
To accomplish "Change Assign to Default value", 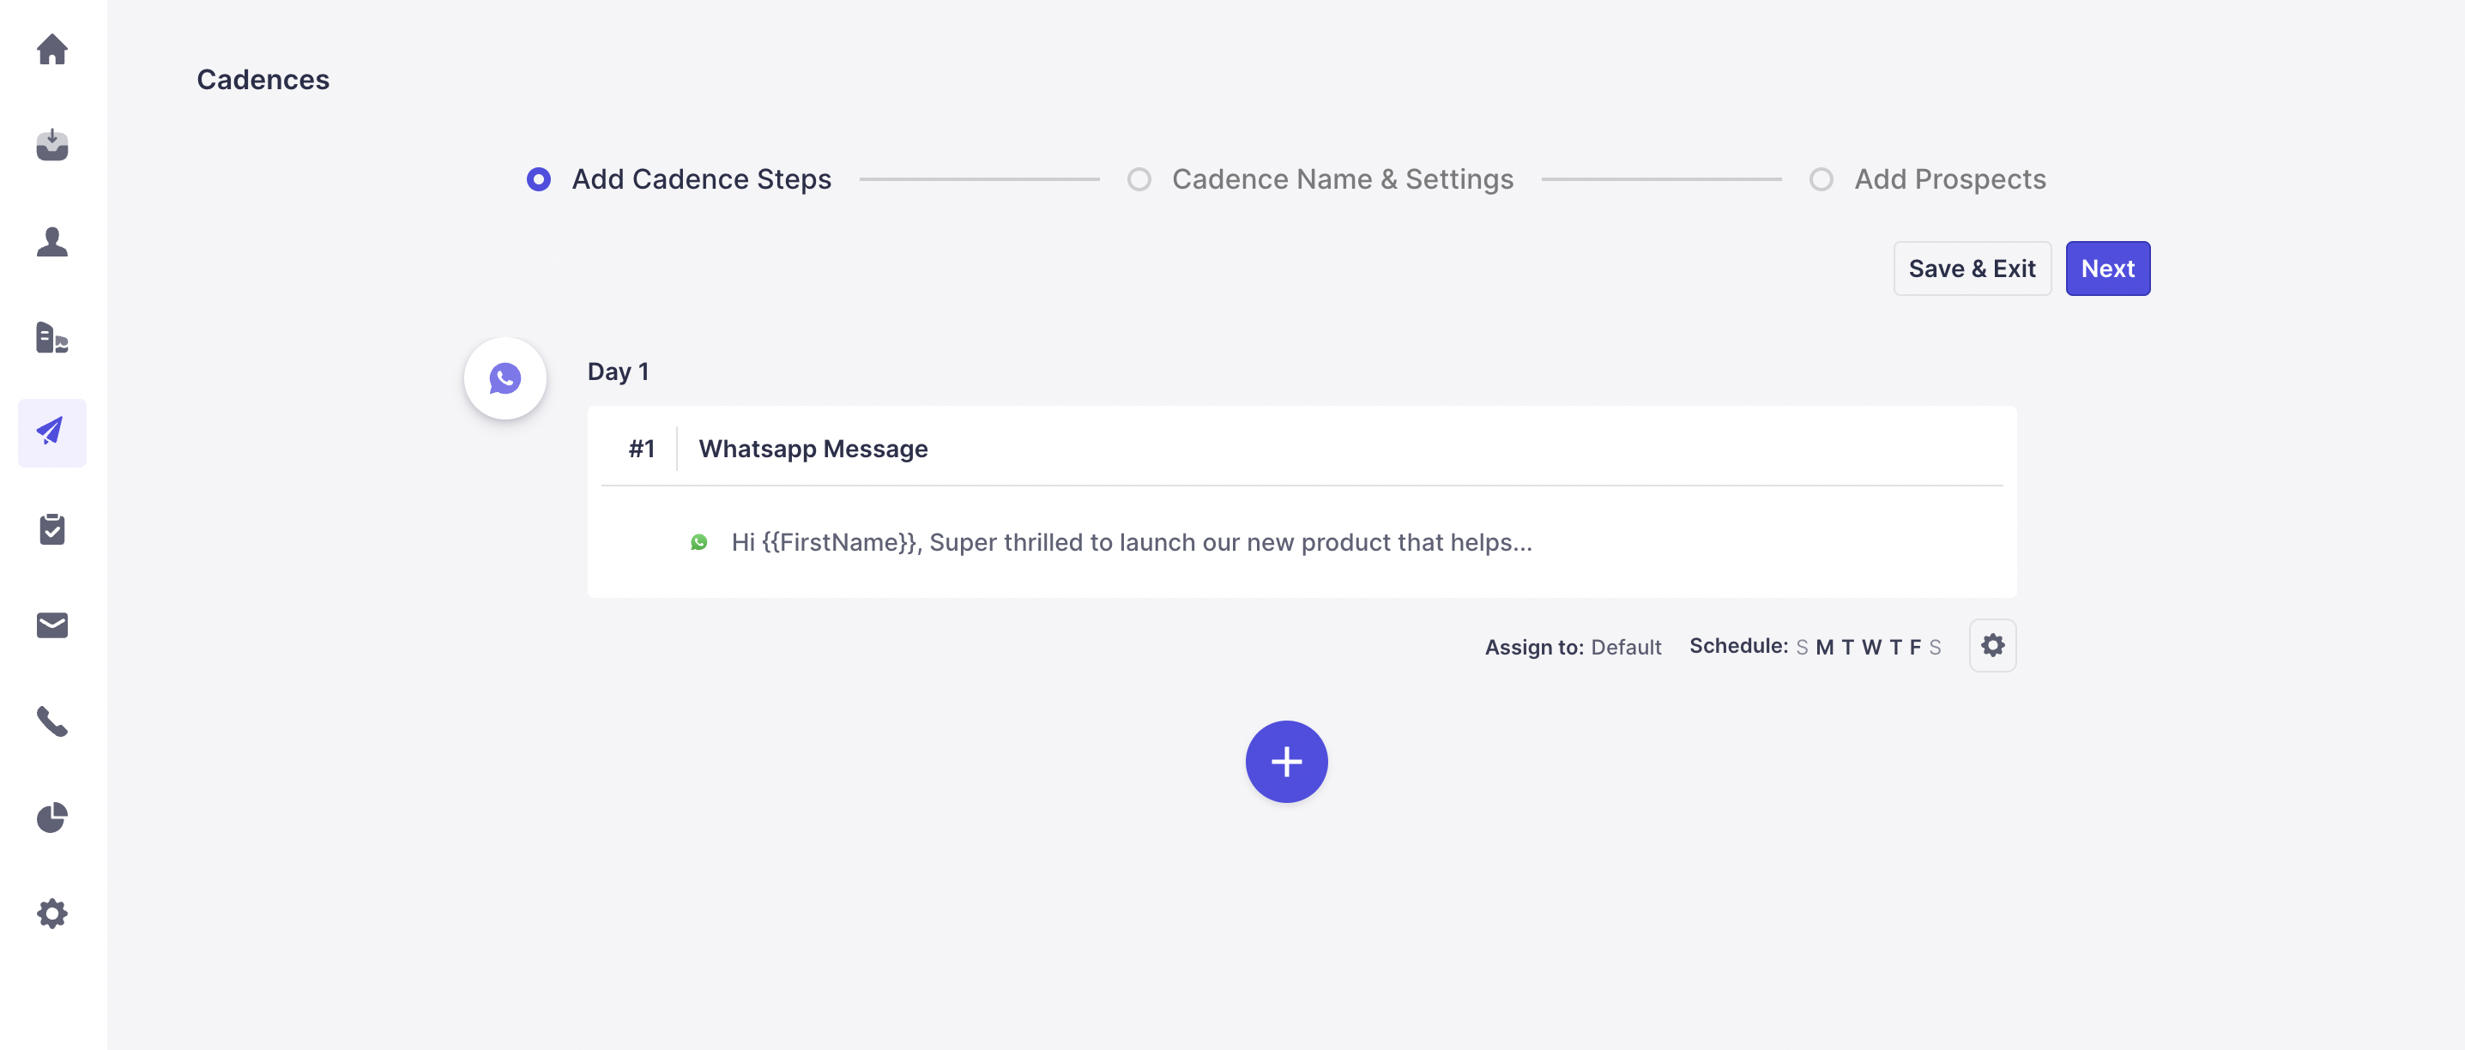I will pyautogui.click(x=1625, y=647).
